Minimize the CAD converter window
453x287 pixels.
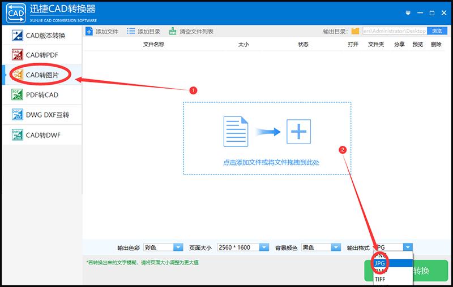[x=420, y=13]
